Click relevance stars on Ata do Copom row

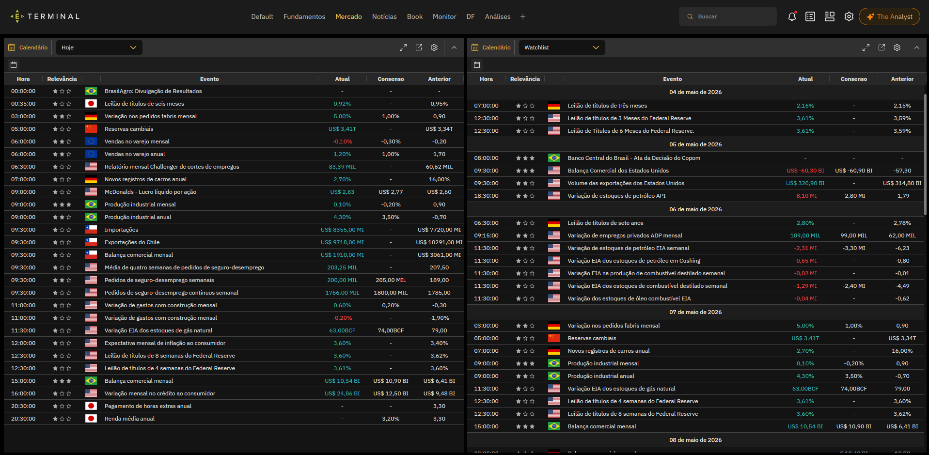(525, 158)
